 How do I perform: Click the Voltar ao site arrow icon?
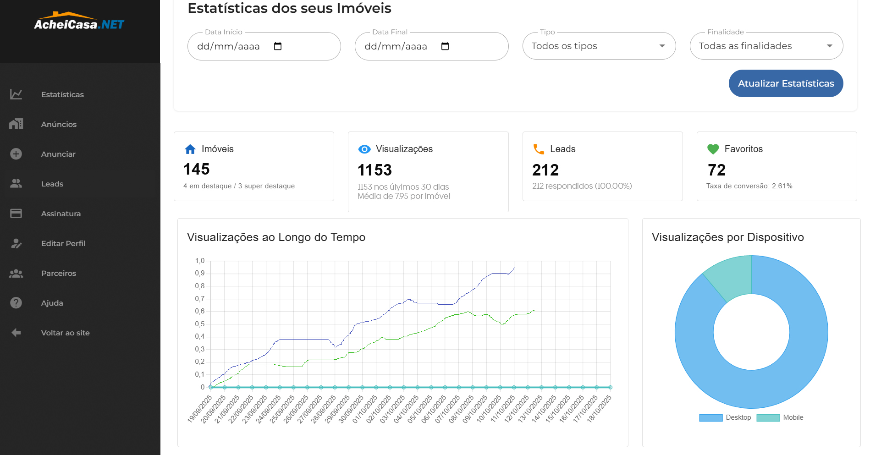(x=16, y=333)
